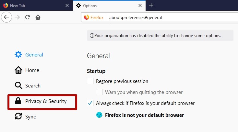Uncheck Always check if Firefox is default browser
The image size is (238, 132).
click(x=90, y=103)
